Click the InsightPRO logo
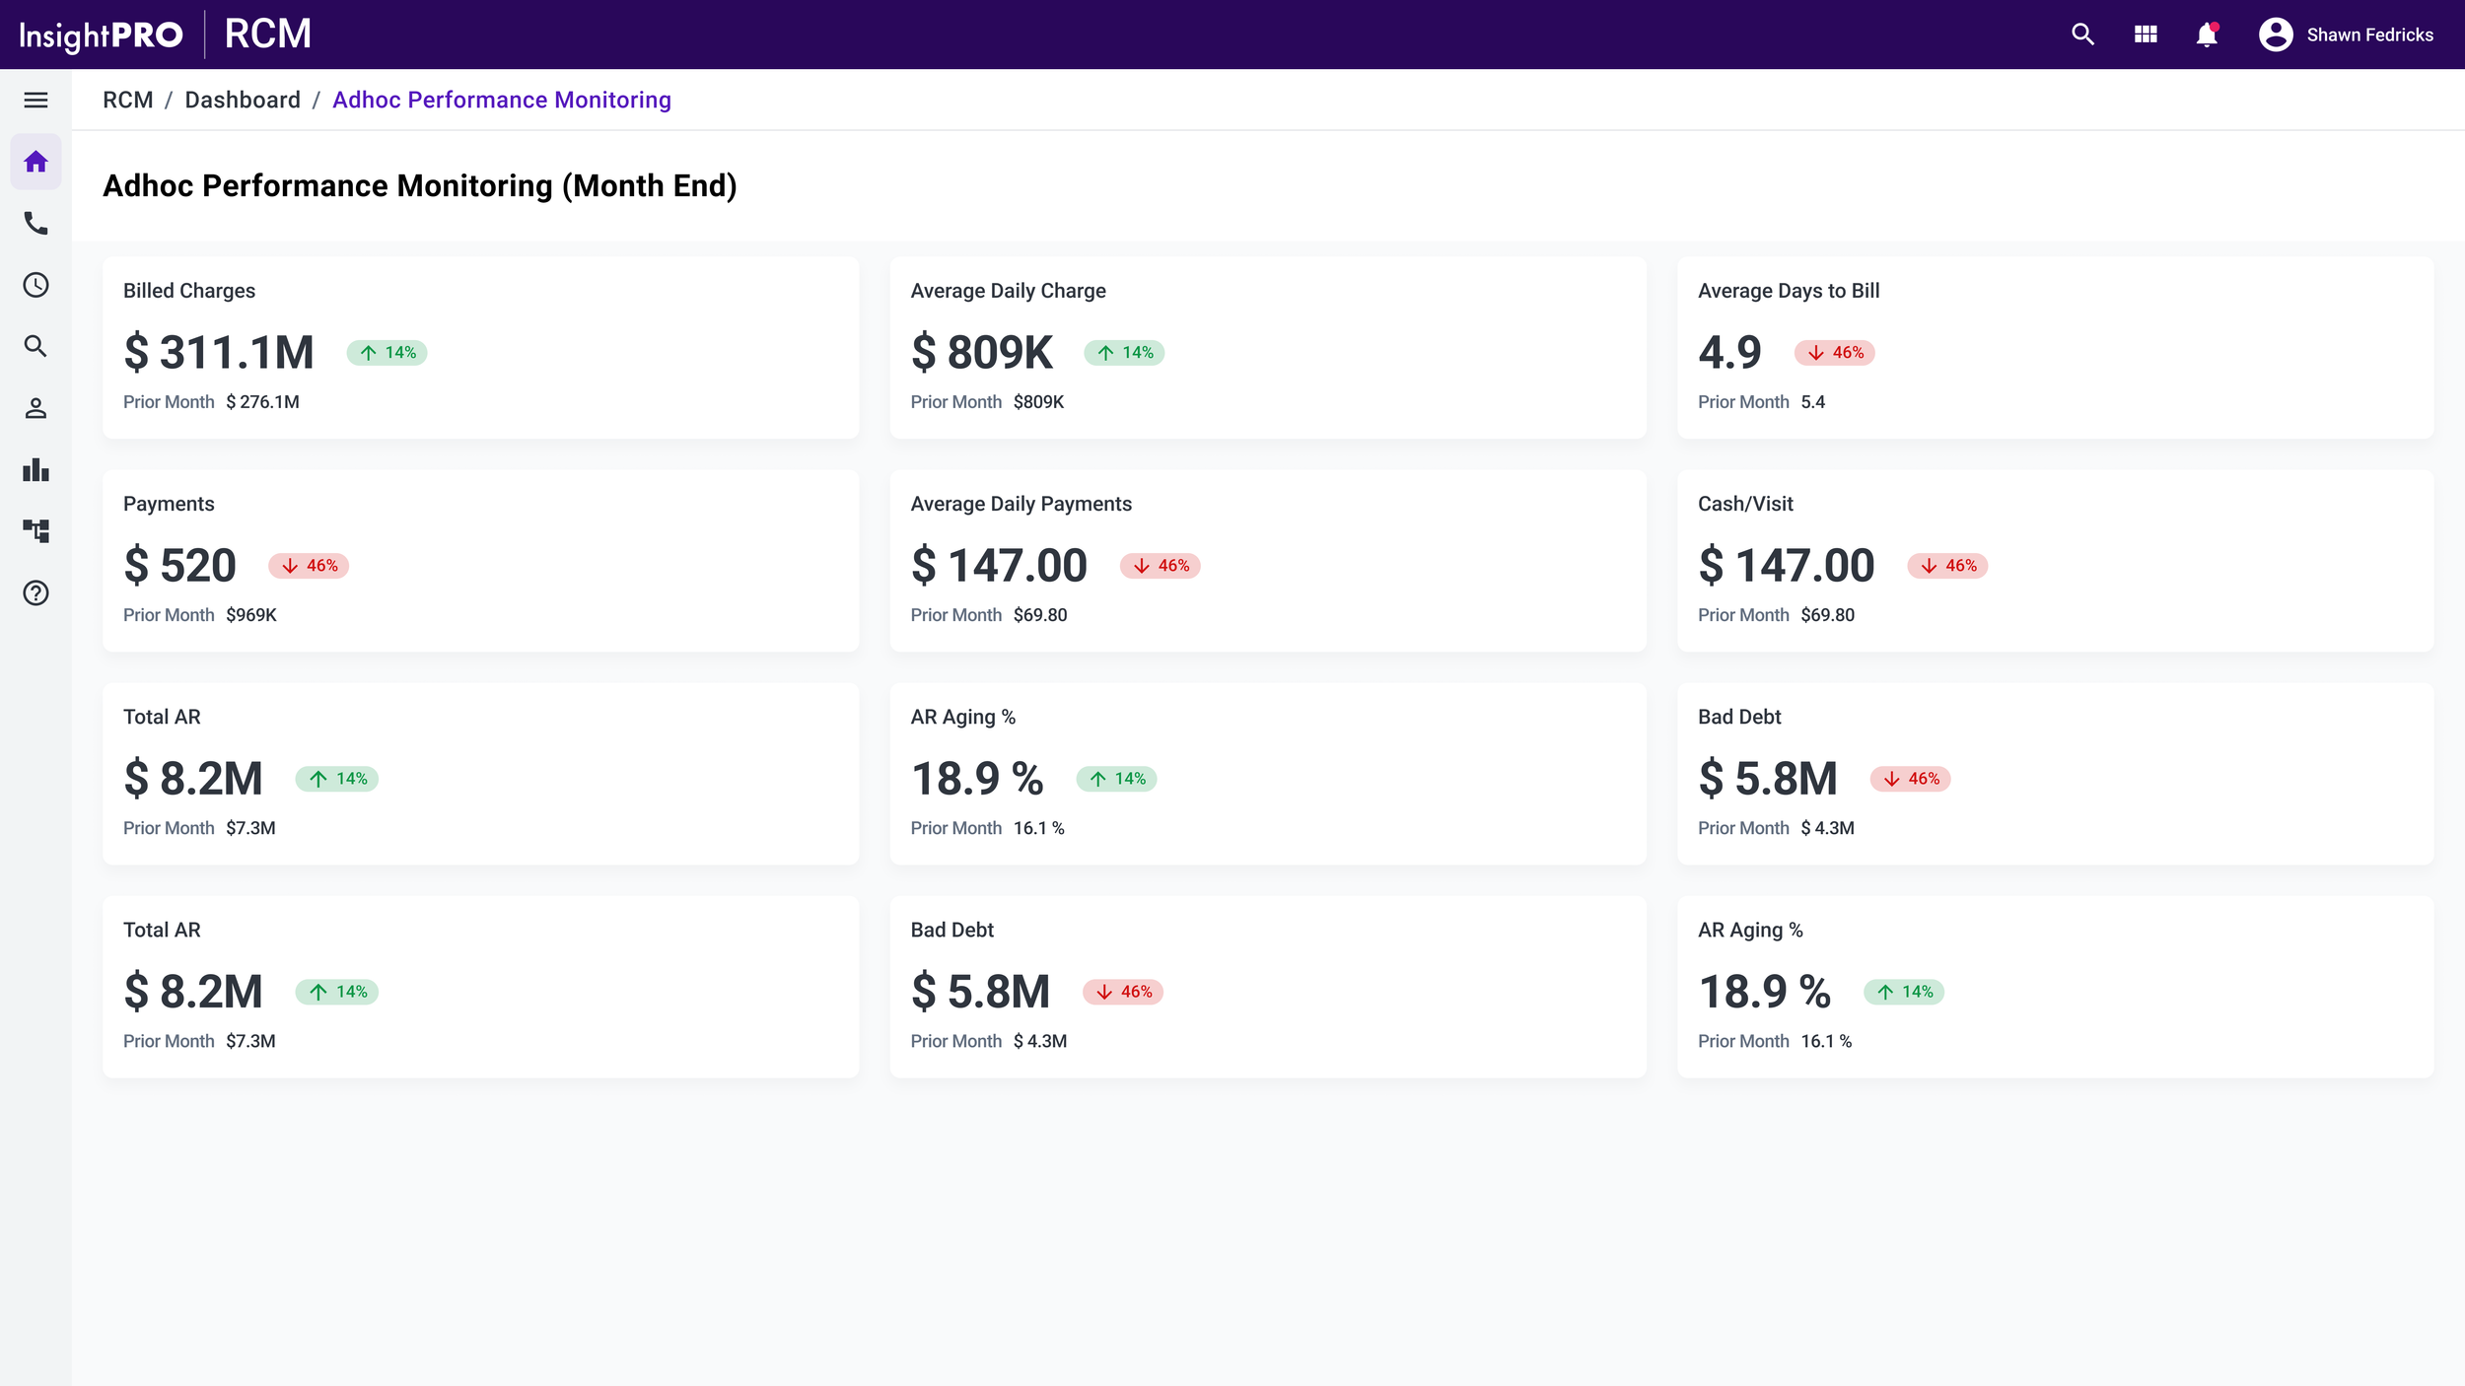The width and height of the screenshot is (2465, 1386). [x=101, y=35]
